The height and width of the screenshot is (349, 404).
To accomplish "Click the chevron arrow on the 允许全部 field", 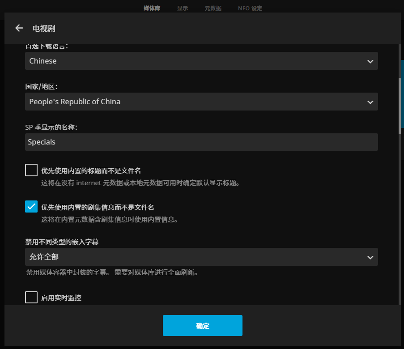I will click(370, 257).
